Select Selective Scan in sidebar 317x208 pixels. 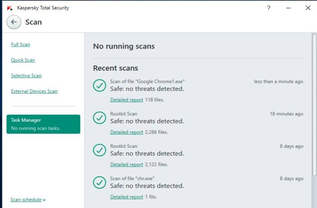tap(26, 75)
